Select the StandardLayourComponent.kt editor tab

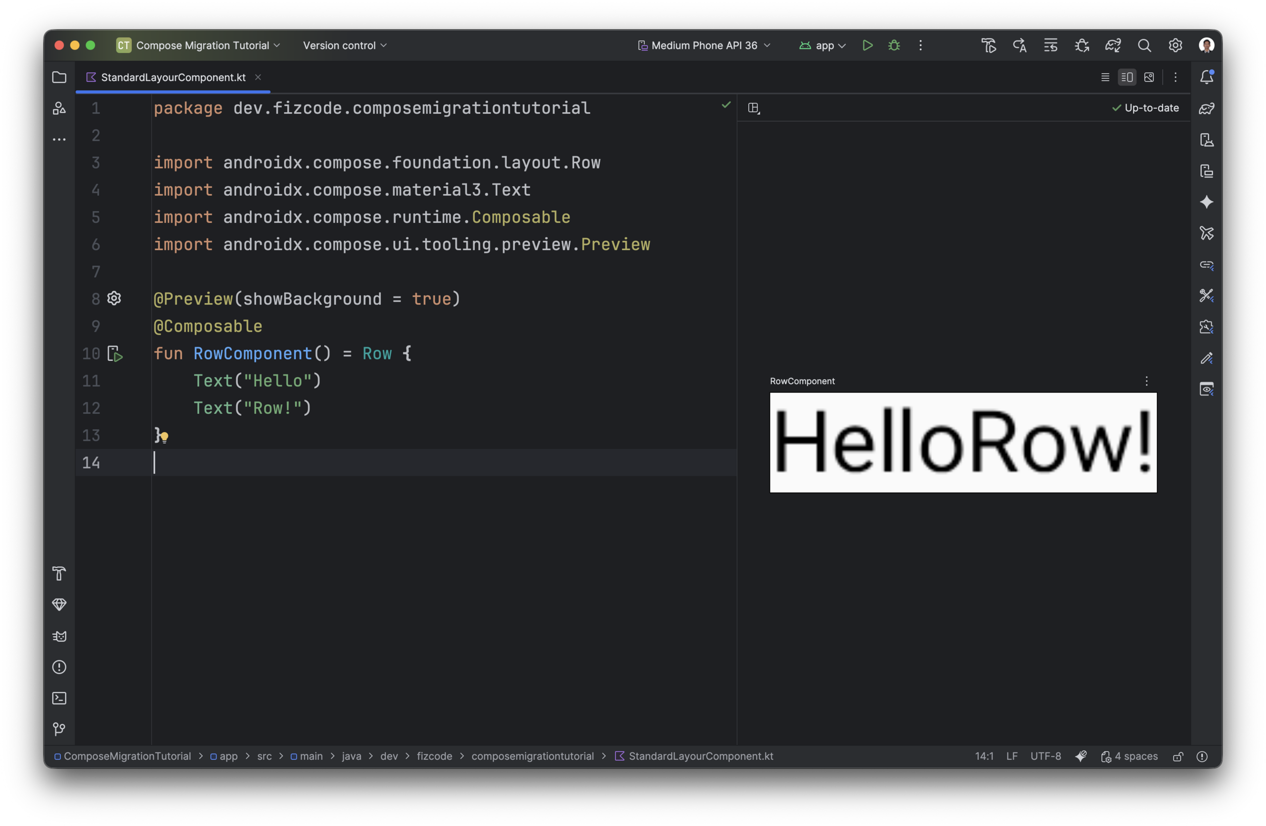point(173,77)
